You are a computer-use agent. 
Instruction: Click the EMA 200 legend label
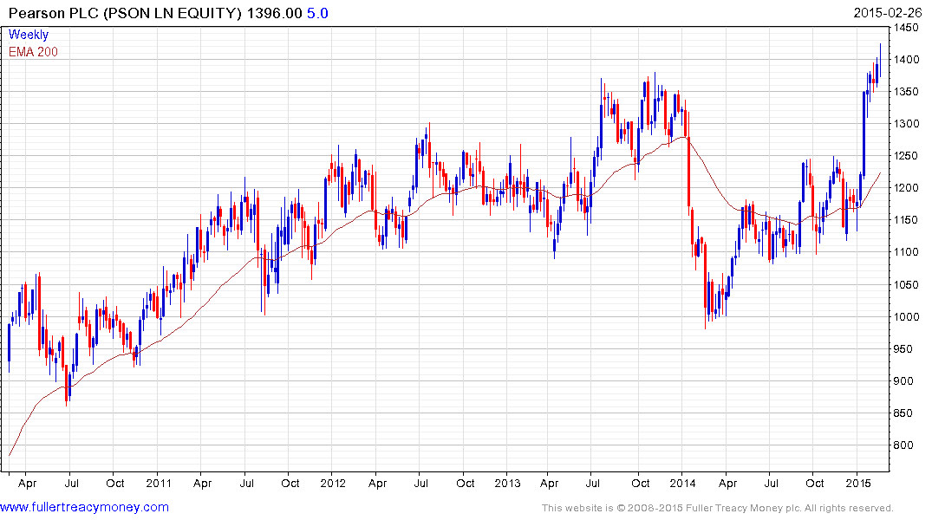coord(33,52)
